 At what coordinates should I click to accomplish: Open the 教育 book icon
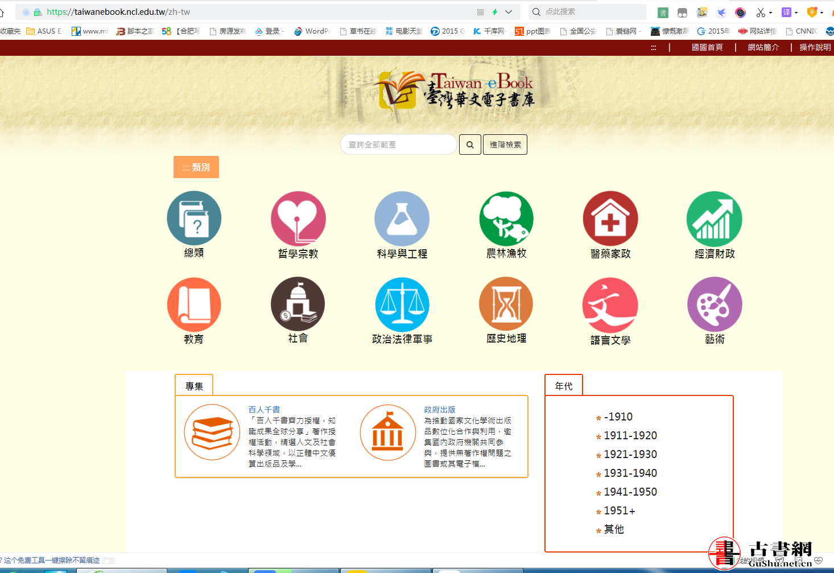194,305
